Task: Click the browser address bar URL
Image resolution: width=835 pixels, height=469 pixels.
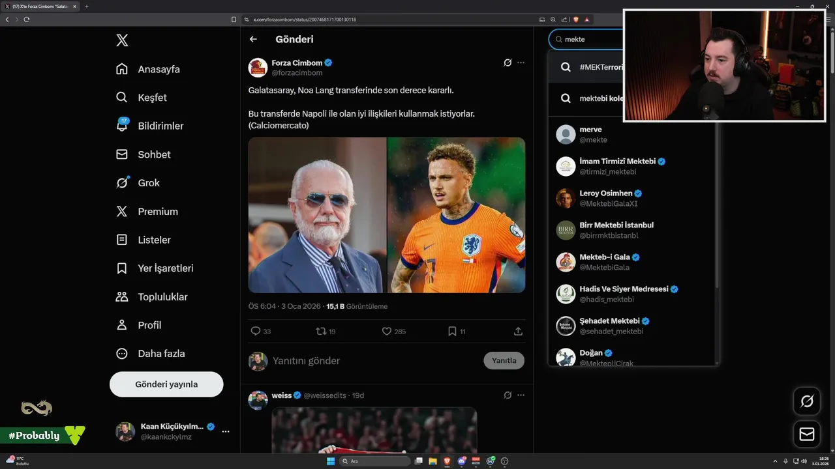Action: pos(305,20)
